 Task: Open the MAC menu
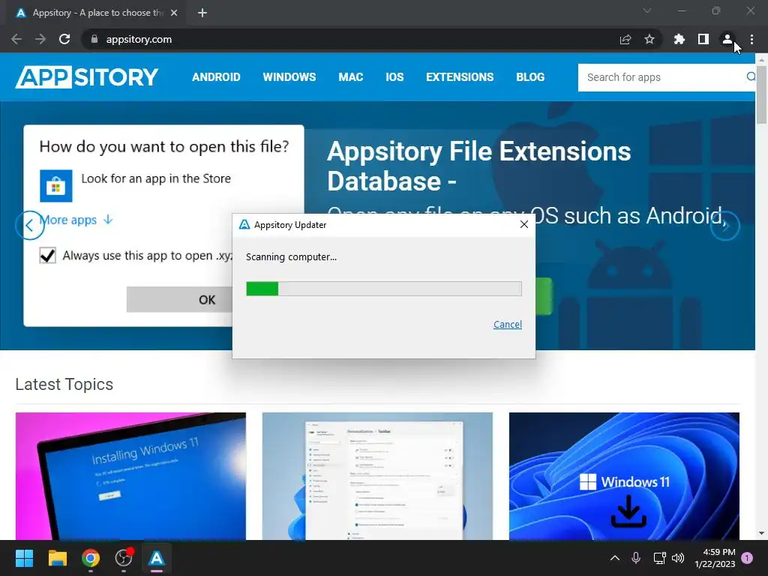pyautogui.click(x=351, y=77)
